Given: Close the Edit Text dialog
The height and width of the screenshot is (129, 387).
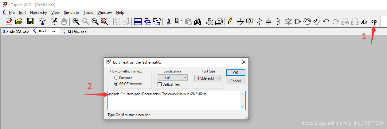Looking at the screenshot, I should pyautogui.click(x=244, y=62).
